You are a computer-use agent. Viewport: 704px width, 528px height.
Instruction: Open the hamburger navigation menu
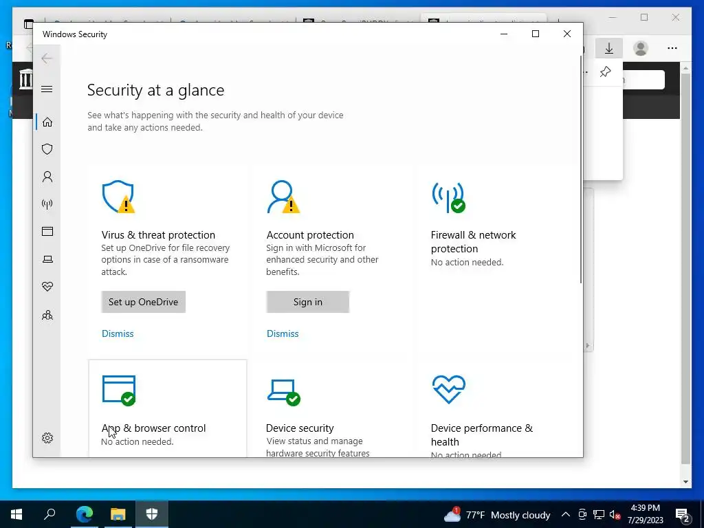point(47,89)
